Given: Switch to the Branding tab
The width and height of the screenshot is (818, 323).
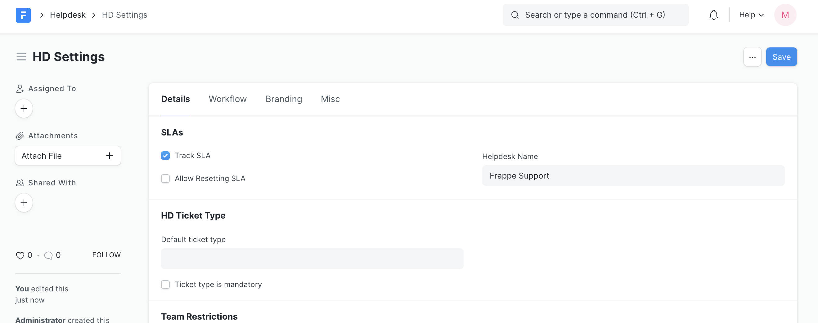Looking at the screenshot, I should tap(284, 99).
